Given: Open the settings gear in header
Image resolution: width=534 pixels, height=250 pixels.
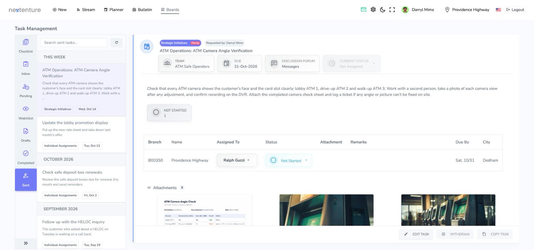Looking at the screenshot, I should [373, 10].
